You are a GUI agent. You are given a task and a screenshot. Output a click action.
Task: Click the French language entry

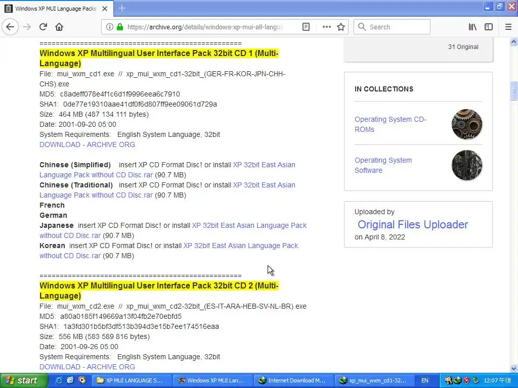coord(52,205)
